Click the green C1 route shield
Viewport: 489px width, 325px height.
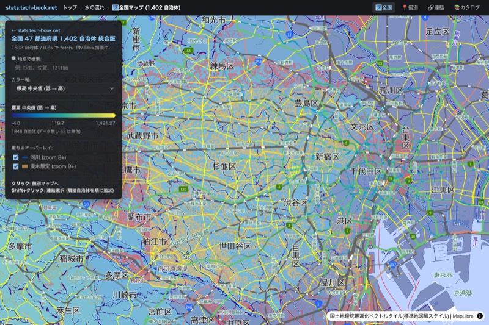click(391, 179)
